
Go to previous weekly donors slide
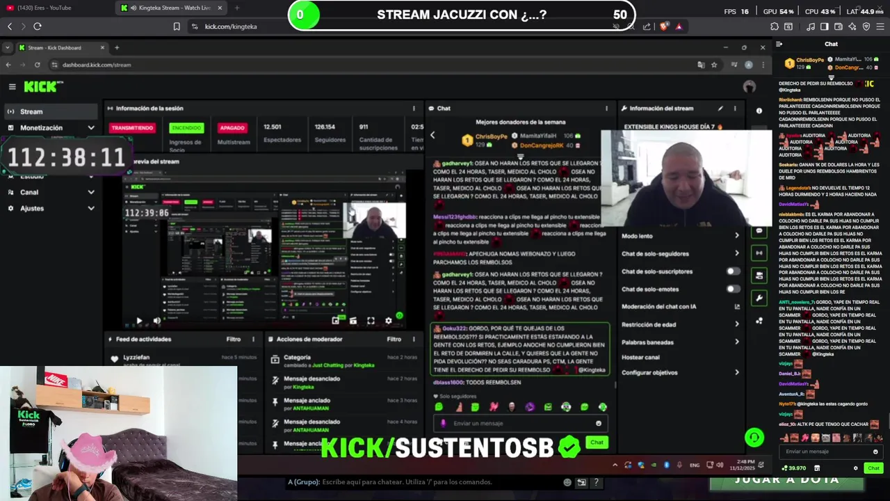click(x=432, y=135)
